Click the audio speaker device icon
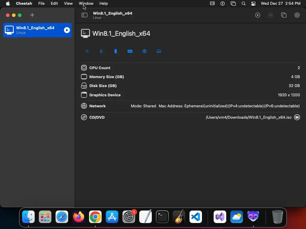This screenshot has width=306, height=229. pos(87,51)
